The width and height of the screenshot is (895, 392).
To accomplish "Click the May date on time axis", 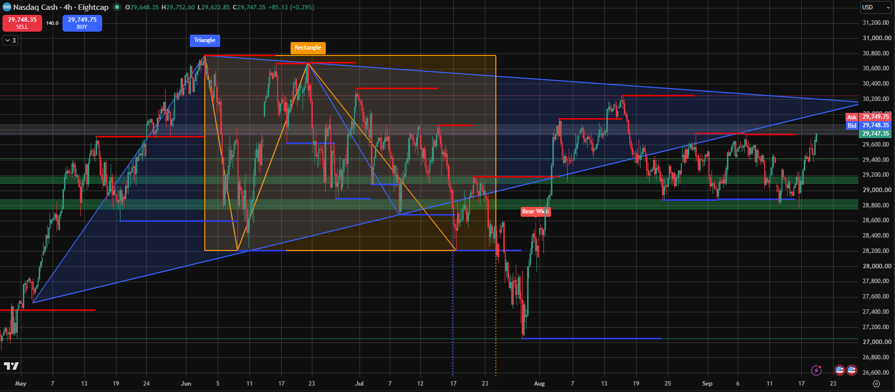I will pos(21,384).
